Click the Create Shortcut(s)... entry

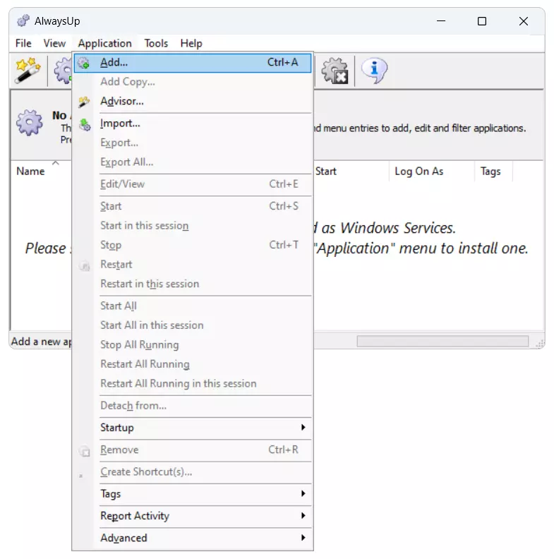click(x=193, y=472)
